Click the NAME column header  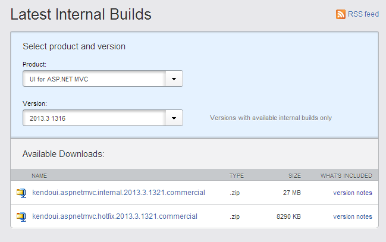(39, 175)
